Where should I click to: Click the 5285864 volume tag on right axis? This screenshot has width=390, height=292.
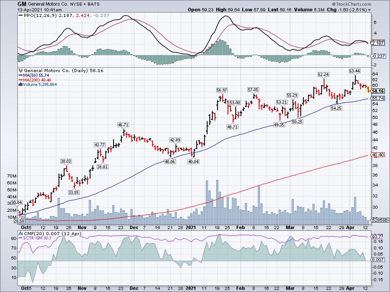pos(381,220)
